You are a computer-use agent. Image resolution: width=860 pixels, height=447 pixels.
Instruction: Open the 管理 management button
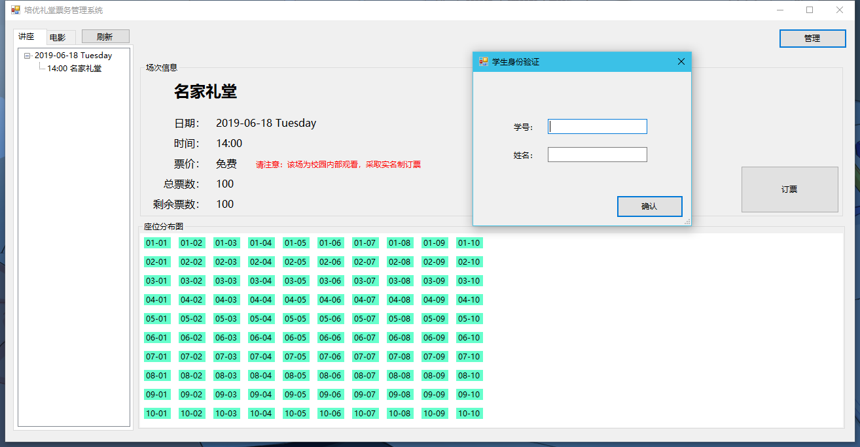[x=812, y=39]
